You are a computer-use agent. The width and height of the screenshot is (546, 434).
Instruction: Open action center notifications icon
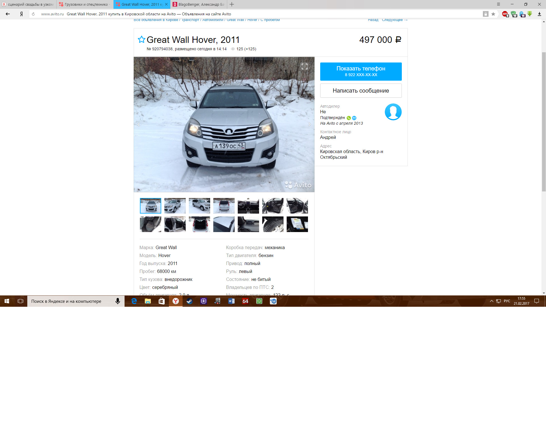[537, 301]
